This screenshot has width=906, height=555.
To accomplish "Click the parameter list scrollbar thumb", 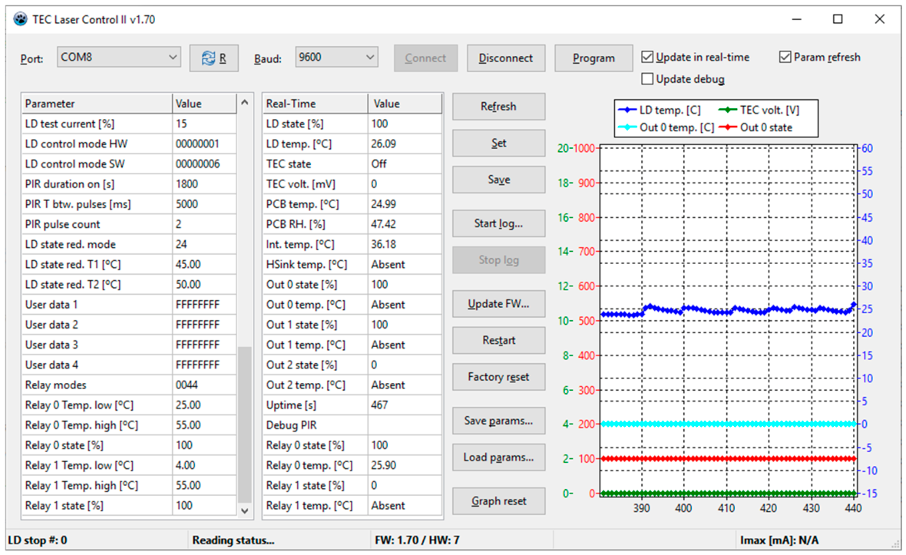I will pos(244,425).
